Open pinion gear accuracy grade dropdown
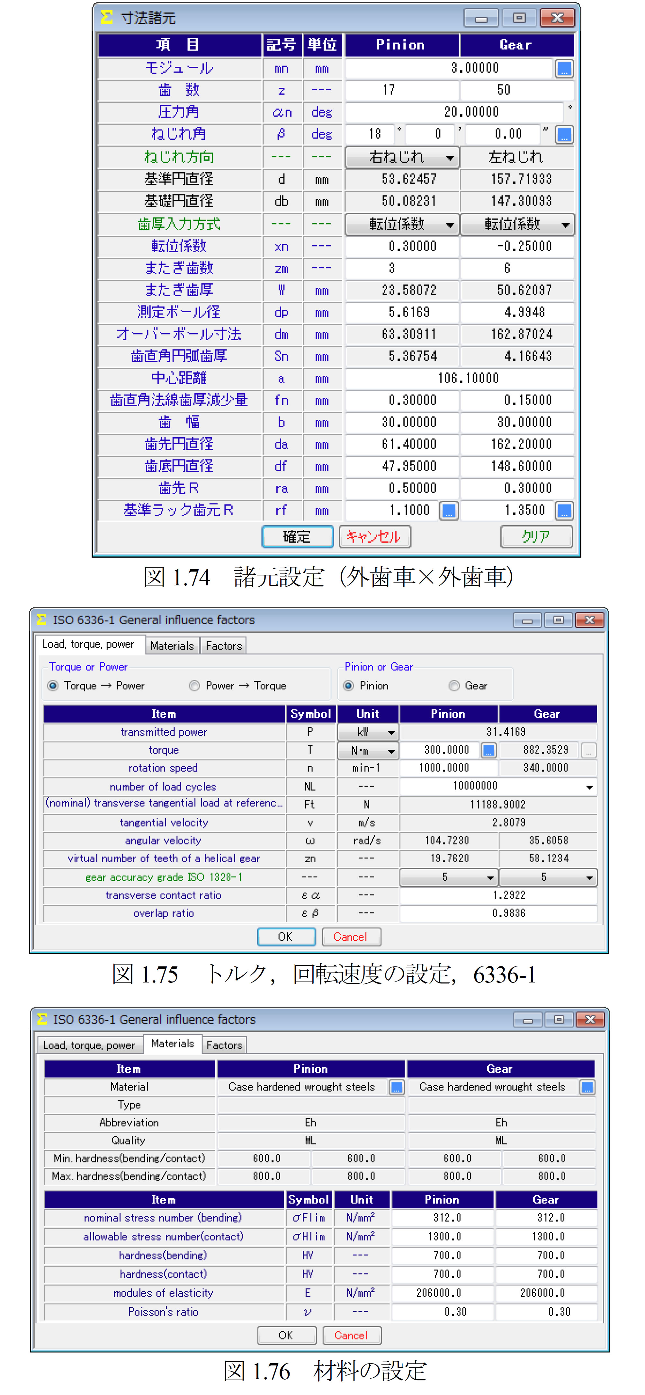Viewport: 645px width, 1395px height. pos(449,877)
